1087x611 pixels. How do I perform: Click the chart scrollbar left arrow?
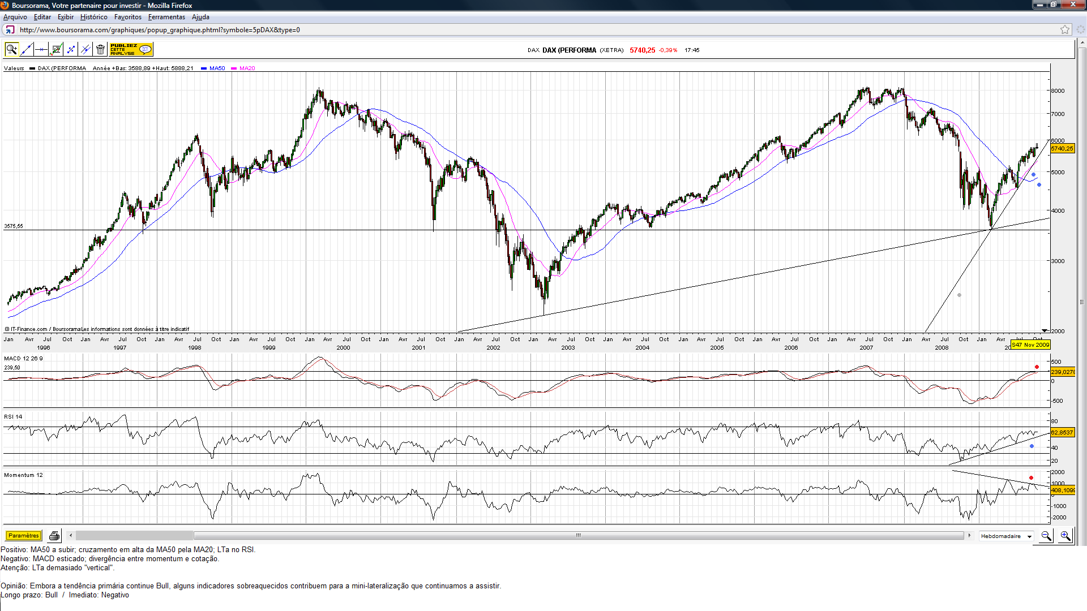point(71,536)
